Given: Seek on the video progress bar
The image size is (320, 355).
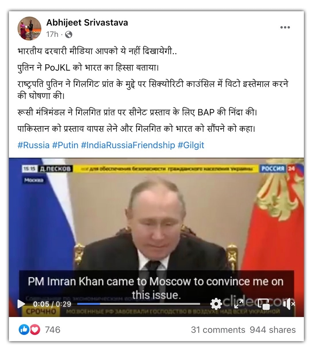Looking at the screenshot, I should 139,304.
